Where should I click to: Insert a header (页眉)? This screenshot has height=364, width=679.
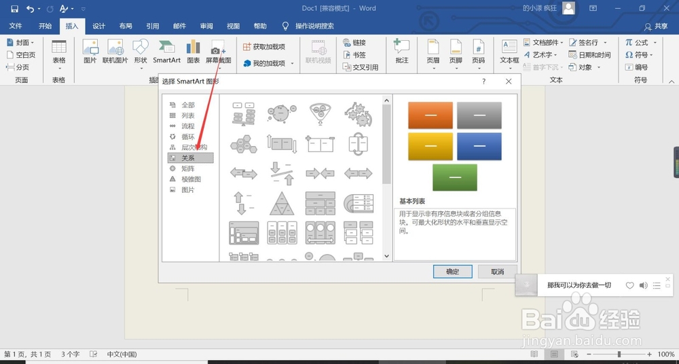(x=433, y=54)
